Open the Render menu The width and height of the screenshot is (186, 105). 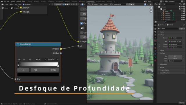(13, 1)
